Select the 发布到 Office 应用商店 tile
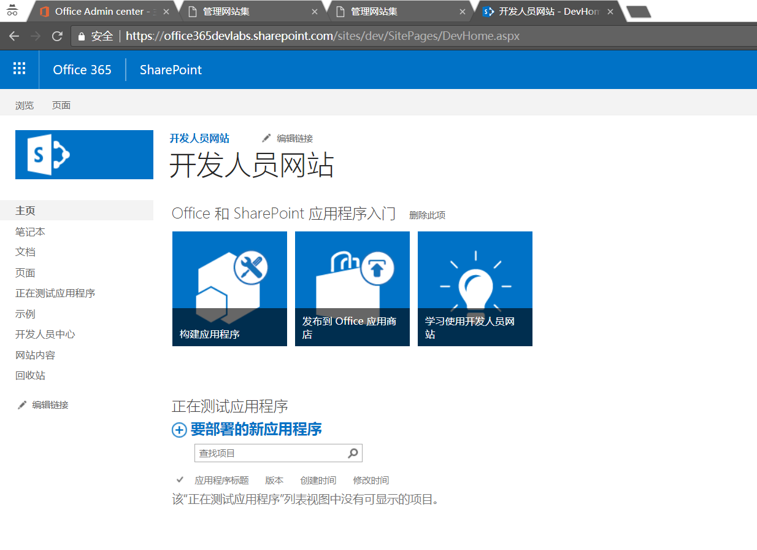Screen dimensions: 757x550 tap(352, 289)
